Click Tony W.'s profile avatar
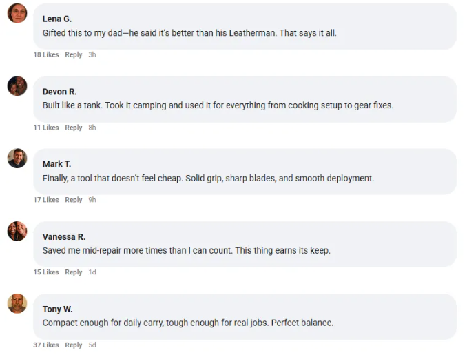This screenshot has width=467, height=357. (x=17, y=304)
